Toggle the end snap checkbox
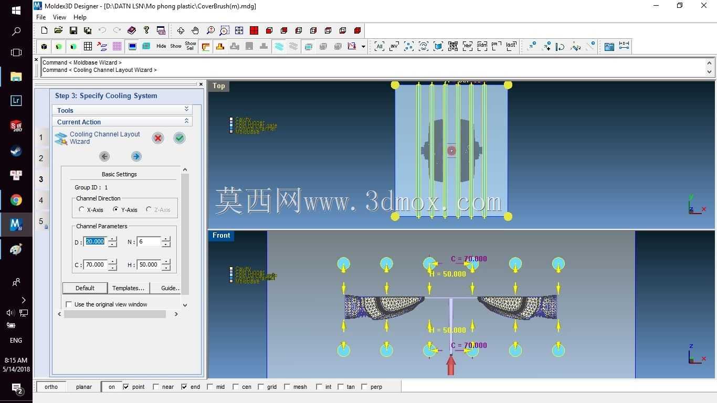The width and height of the screenshot is (717, 403). tap(184, 387)
